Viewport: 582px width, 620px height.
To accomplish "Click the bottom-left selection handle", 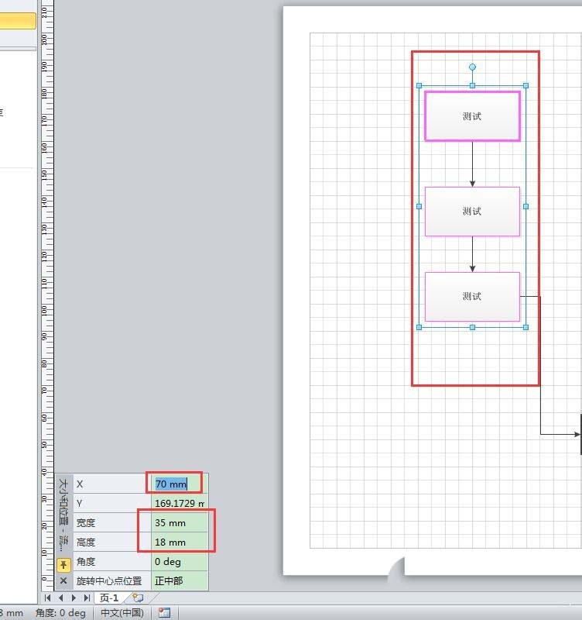I will pyautogui.click(x=419, y=327).
